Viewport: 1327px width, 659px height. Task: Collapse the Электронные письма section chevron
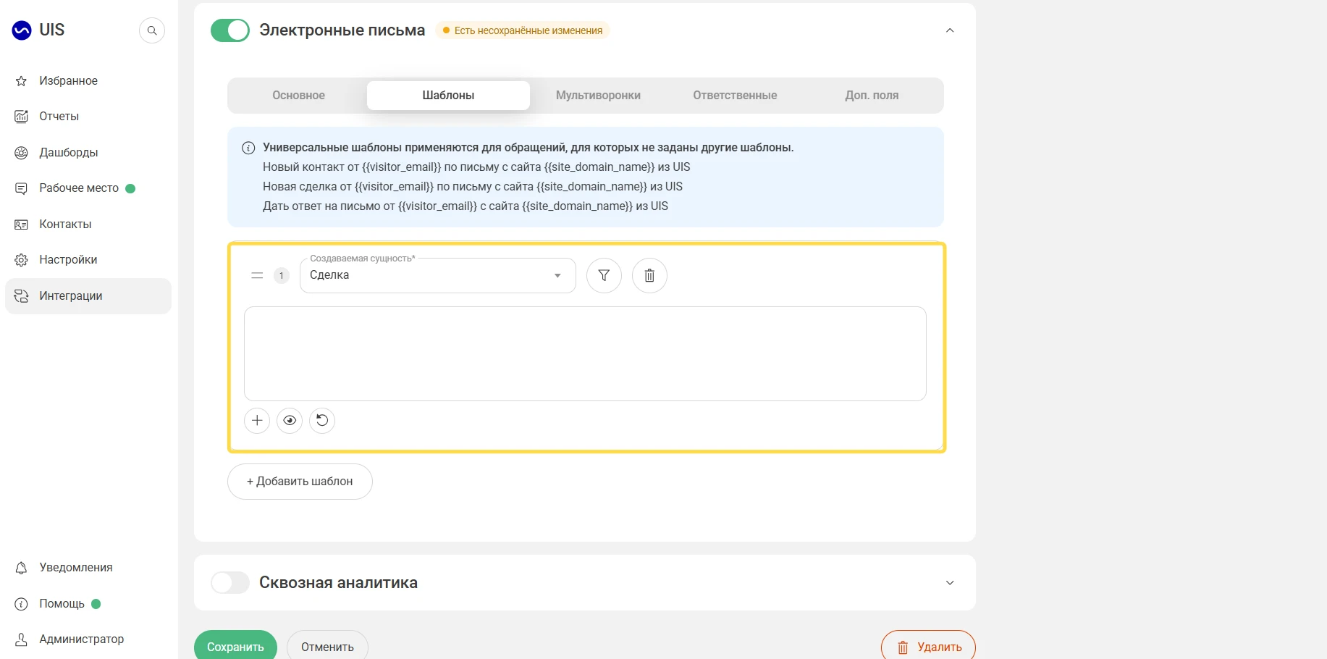950,30
